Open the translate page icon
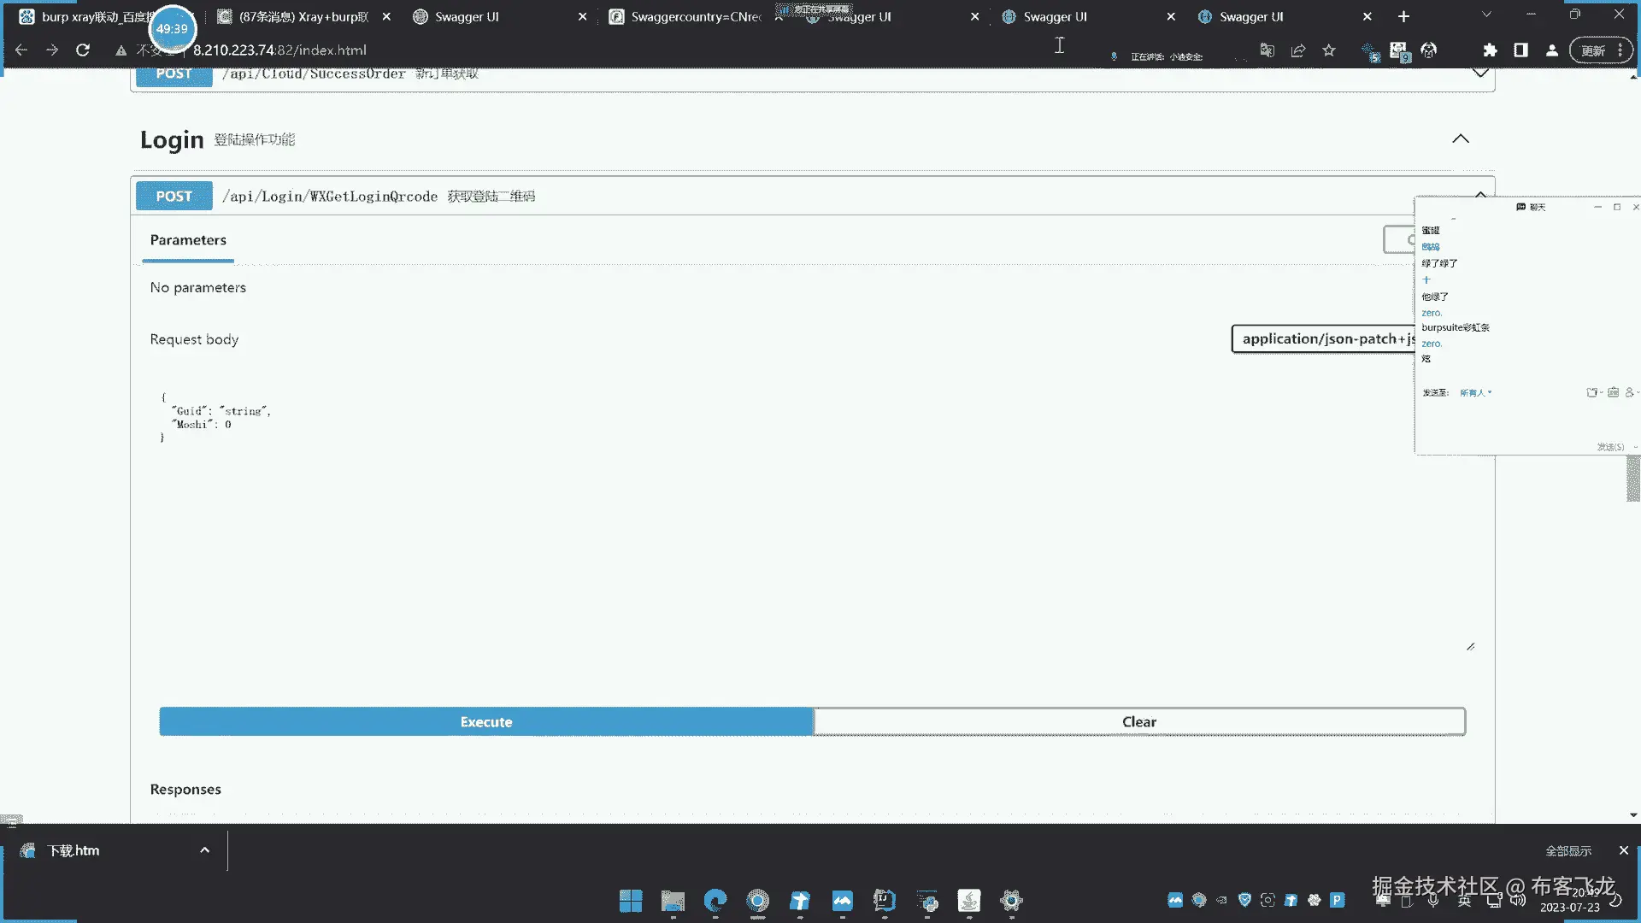Image resolution: width=1641 pixels, height=923 pixels. tap(1268, 50)
